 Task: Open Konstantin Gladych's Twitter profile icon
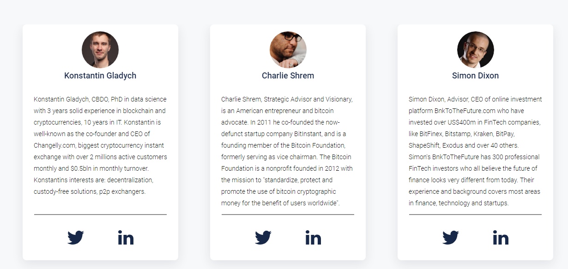(76, 238)
